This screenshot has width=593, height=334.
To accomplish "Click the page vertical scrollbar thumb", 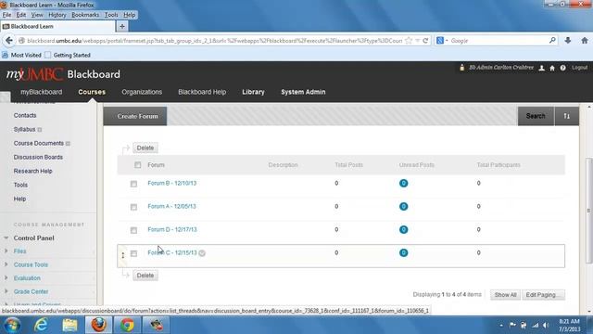I will pos(589,211).
